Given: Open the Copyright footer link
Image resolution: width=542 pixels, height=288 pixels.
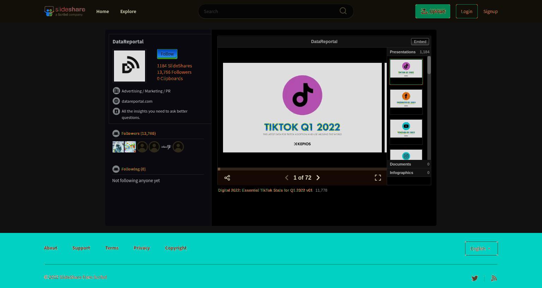Looking at the screenshot, I should (176, 248).
